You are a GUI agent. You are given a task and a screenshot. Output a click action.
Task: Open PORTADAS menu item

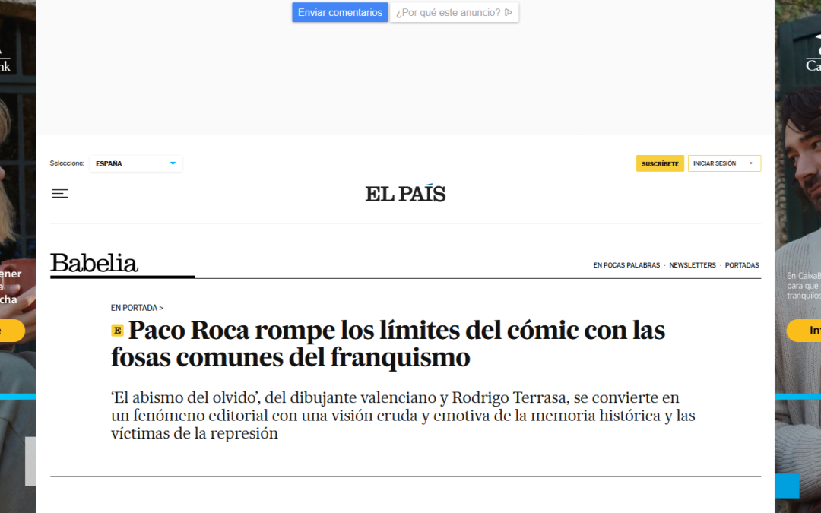click(x=741, y=265)
